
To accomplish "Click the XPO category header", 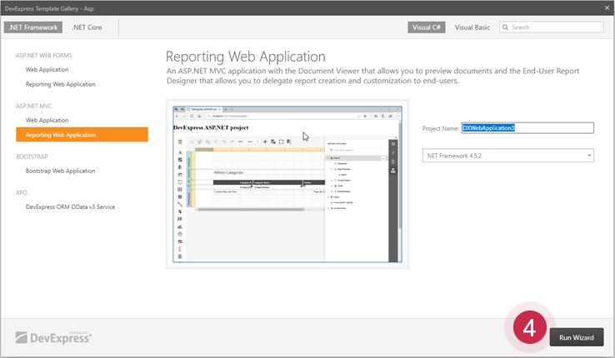I will [x=22, y=192].
